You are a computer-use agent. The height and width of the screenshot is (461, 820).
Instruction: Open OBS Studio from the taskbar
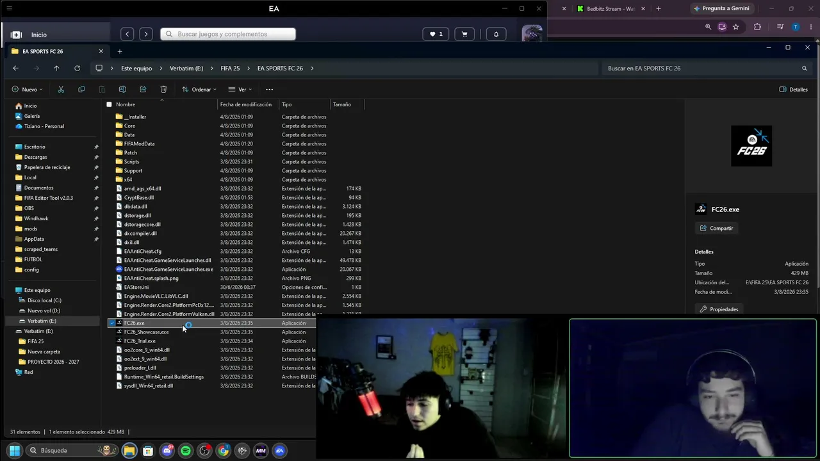coord(204,451)
